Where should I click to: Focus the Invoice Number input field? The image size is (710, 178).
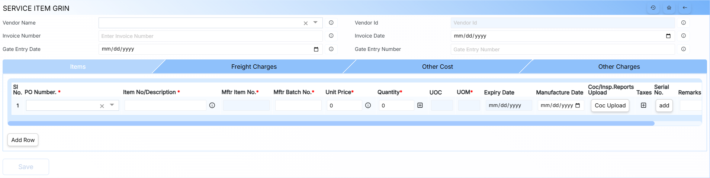click(210, 36)
